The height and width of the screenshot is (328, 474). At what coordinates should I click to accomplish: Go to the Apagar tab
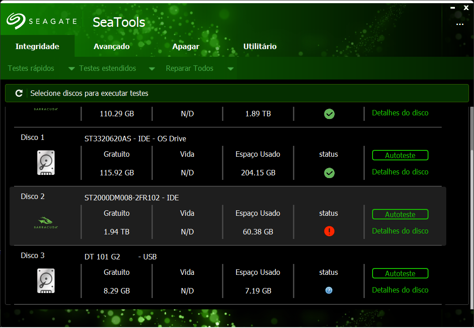(x=186, y=46)
